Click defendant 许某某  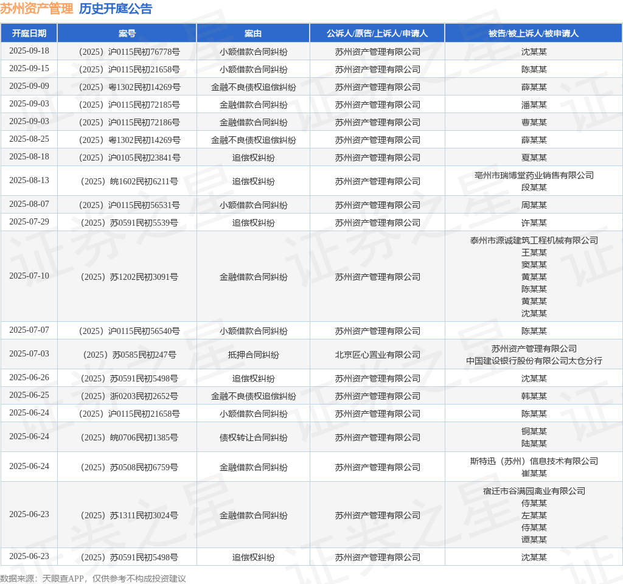click(534, 223)
